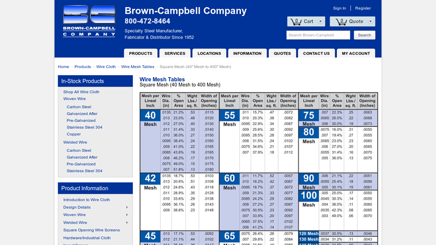This screenshot has height=245, width=436.
Task: Open Introduction to Wire Cloth page
Action: click(86, 200)
